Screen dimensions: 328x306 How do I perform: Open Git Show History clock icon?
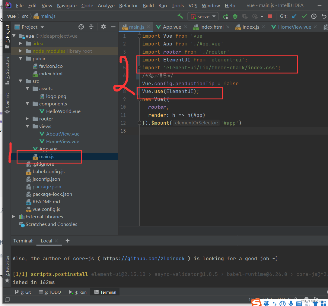coord(314,16)
